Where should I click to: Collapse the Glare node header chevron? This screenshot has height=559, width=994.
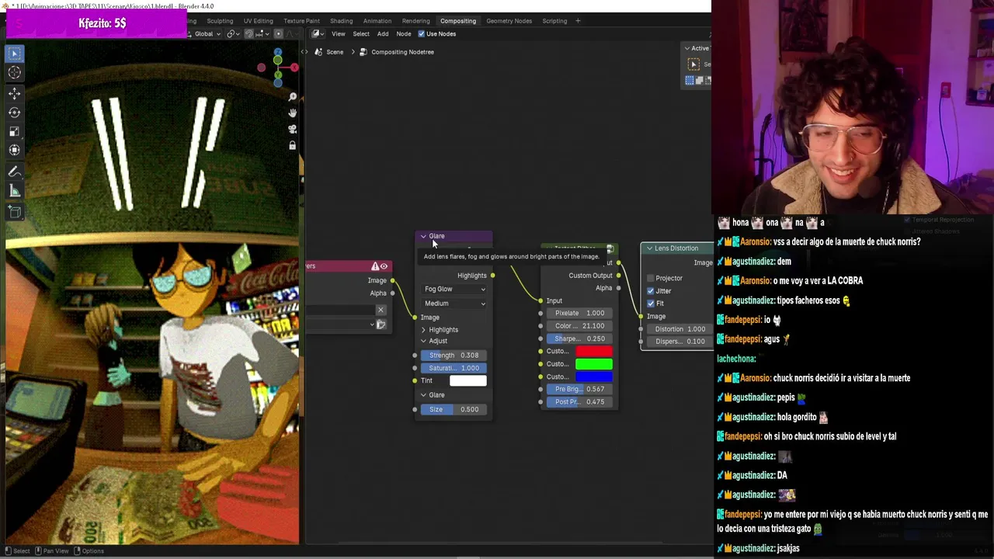click(423, 236)
